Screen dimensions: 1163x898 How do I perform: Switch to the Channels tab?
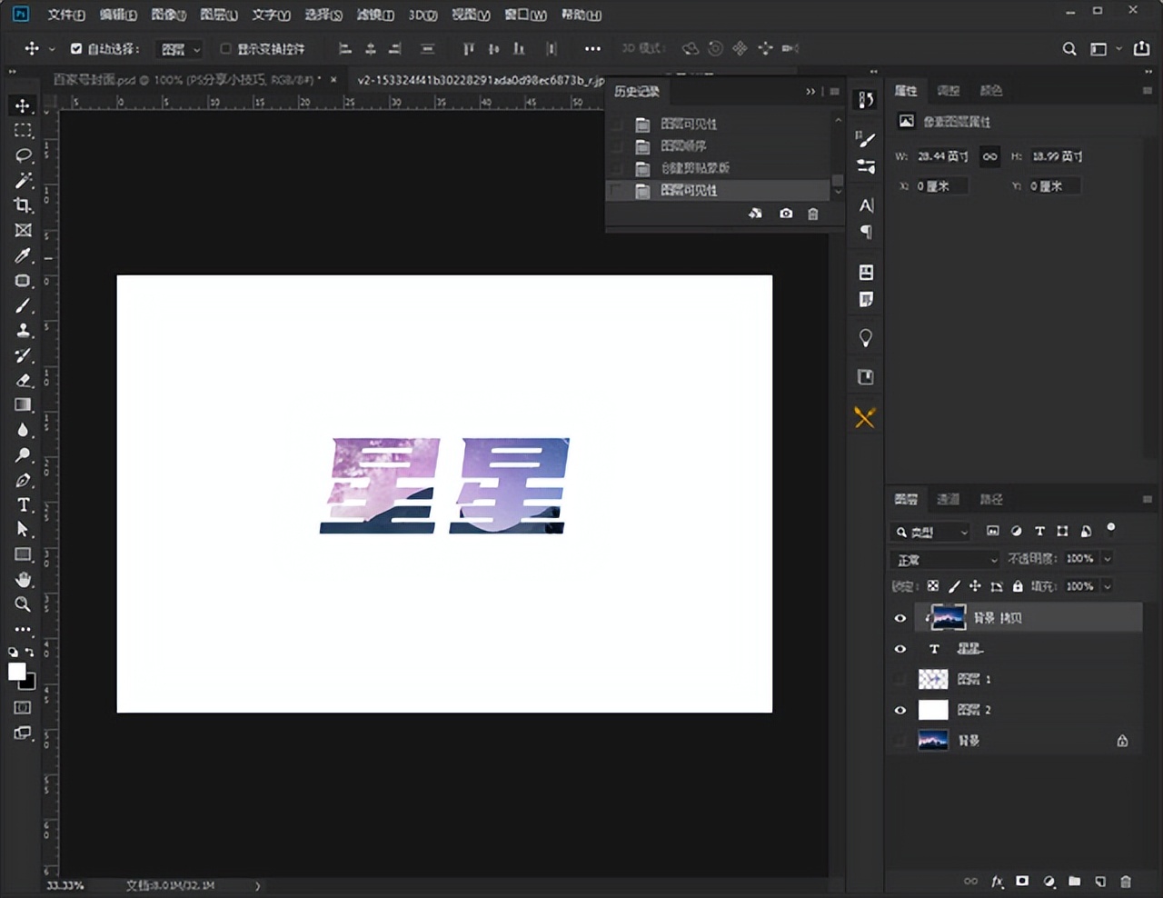pyautogui.click(x=948, y=499)
